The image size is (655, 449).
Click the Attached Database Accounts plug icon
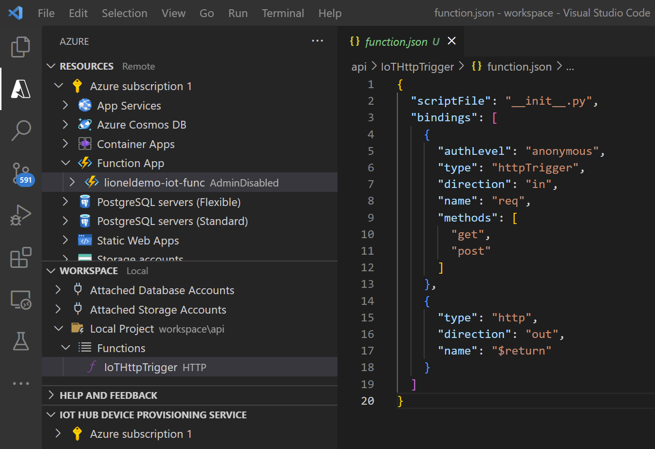(77, 290)
